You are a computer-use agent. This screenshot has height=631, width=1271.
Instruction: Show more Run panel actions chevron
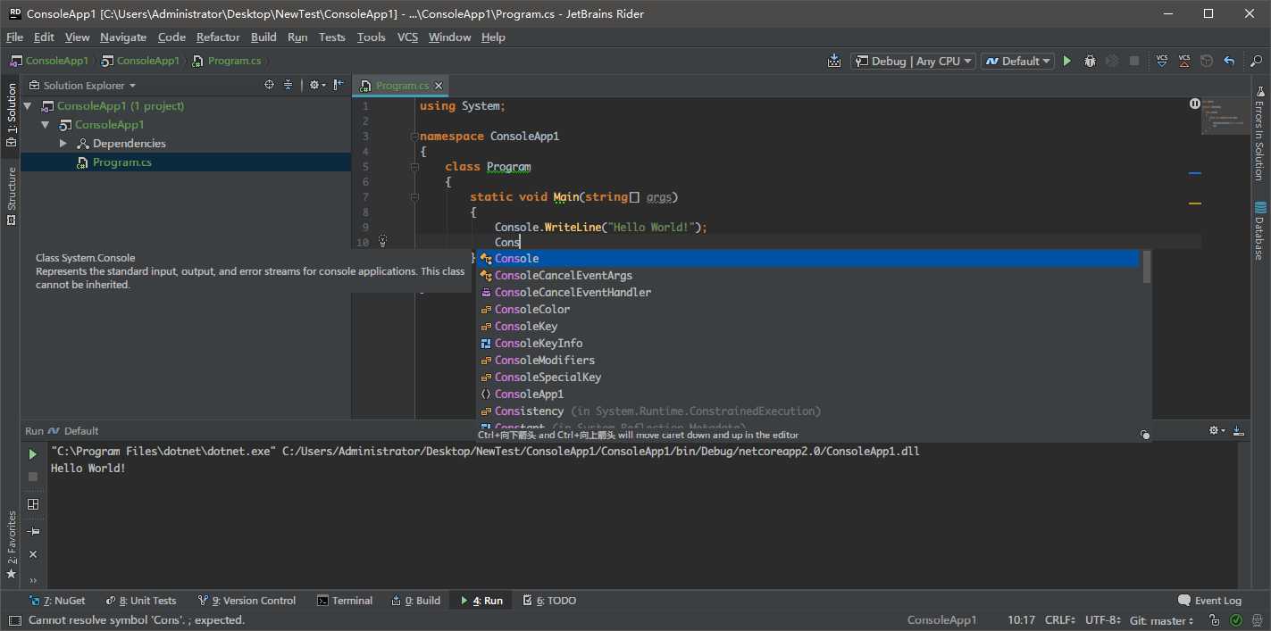33,580
